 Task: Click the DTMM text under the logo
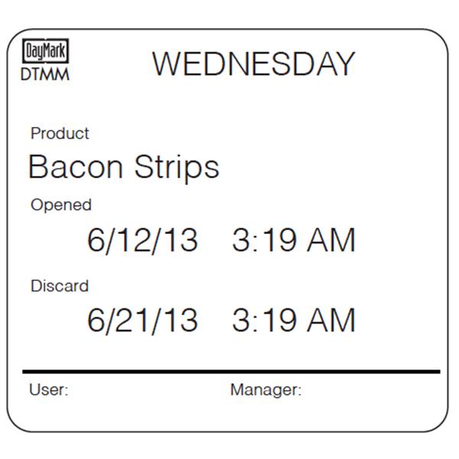point(45,74)
